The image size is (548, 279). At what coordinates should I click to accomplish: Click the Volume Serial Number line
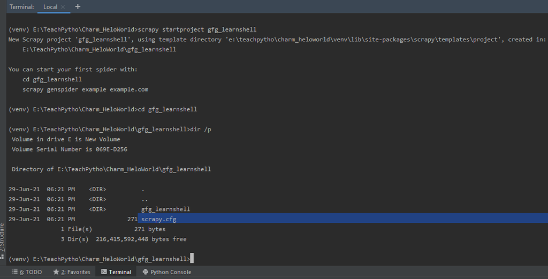point(70,149)
